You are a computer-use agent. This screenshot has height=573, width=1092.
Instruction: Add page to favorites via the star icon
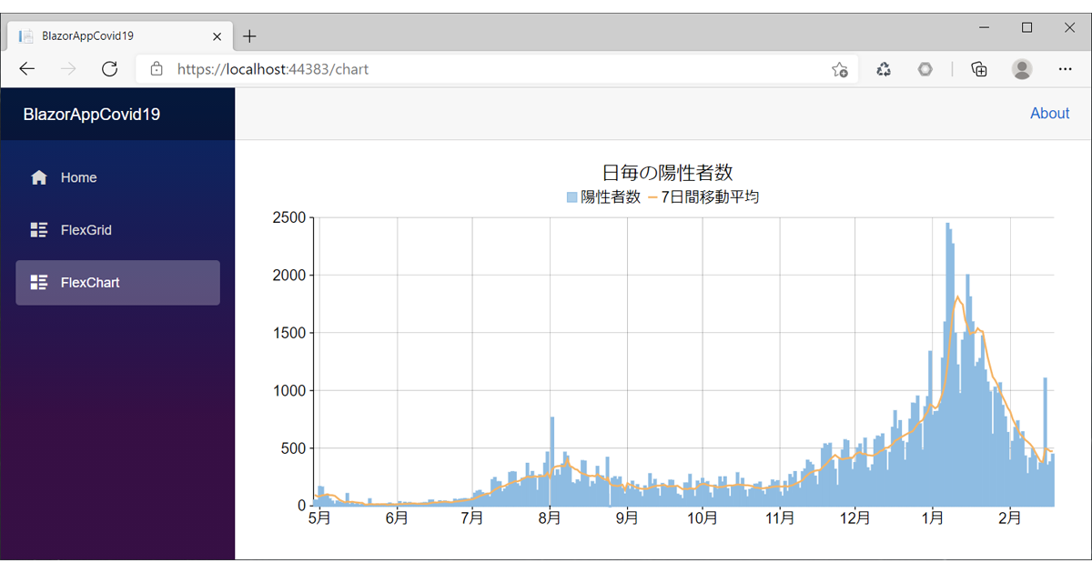839,68
